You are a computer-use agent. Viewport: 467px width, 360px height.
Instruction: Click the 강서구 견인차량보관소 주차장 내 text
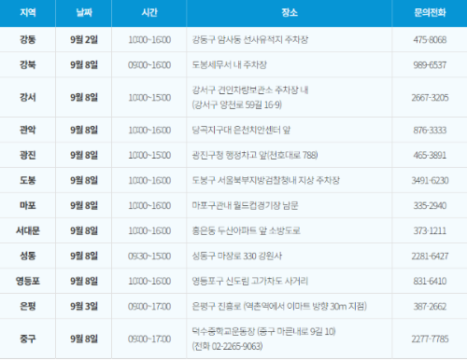coord(250,90)
